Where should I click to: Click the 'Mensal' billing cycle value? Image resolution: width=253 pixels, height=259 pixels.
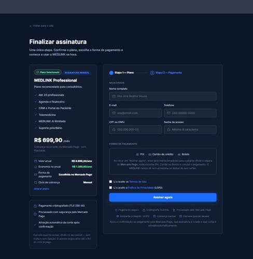pos(88,182)
